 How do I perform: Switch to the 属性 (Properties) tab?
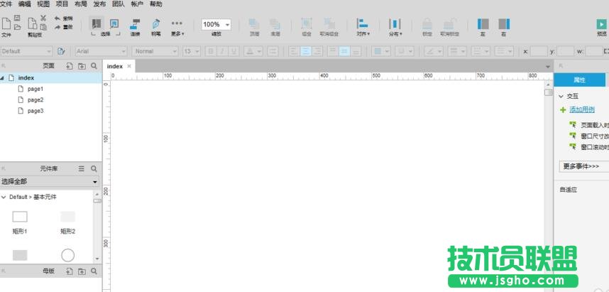tap(579, 80)
